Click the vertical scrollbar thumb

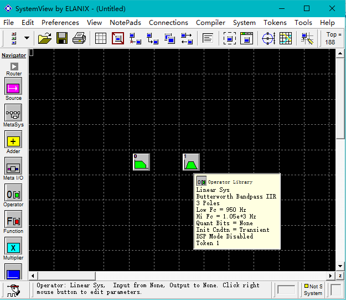pyautogui.click(x=340, y=98)
